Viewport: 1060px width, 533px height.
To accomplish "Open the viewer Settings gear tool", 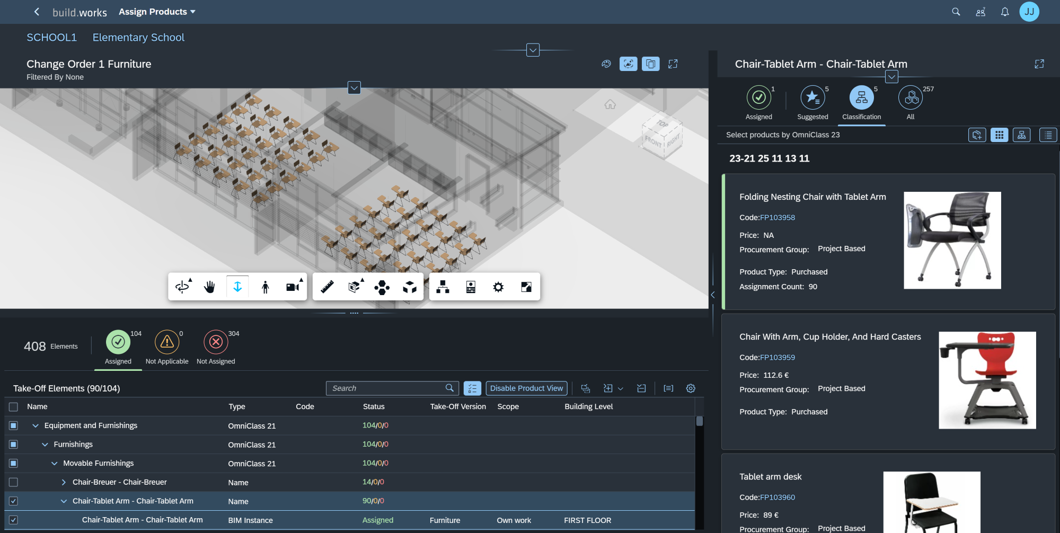I will (x=498, y=287).
